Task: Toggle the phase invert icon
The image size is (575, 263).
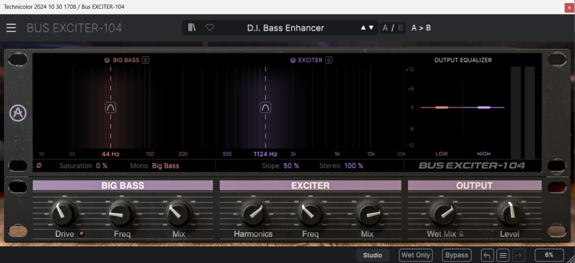Action: [39, 165]
